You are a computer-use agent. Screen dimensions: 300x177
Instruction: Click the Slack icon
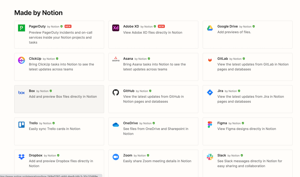point(210,157)
